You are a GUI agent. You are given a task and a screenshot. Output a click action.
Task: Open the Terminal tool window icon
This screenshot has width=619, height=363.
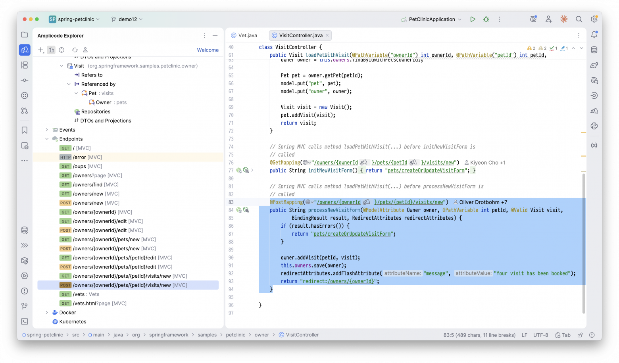point(25,321)
